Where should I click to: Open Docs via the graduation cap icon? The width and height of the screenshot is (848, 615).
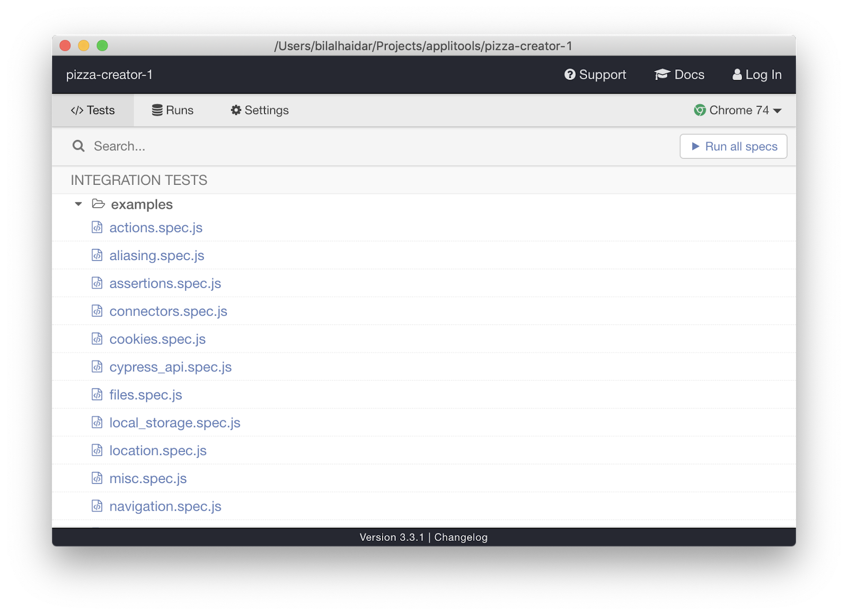pyautogui.click(x=662, y=74)
